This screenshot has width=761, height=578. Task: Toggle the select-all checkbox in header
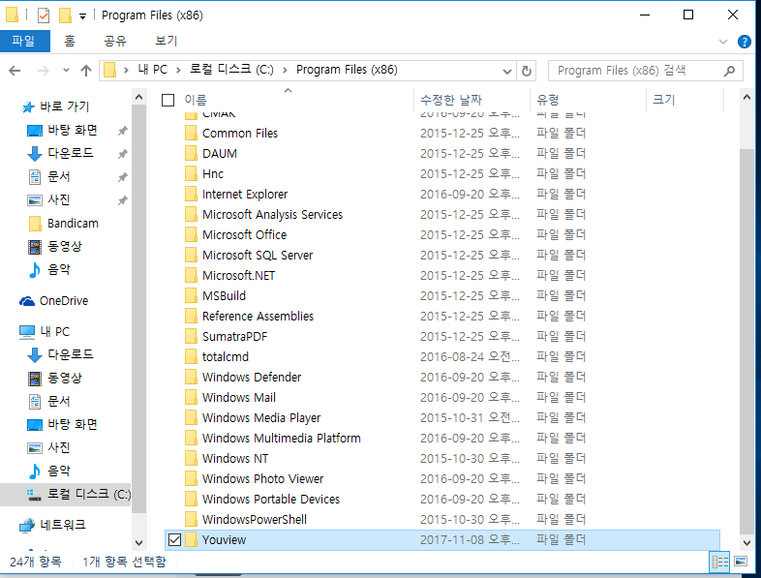click(167, 100)
